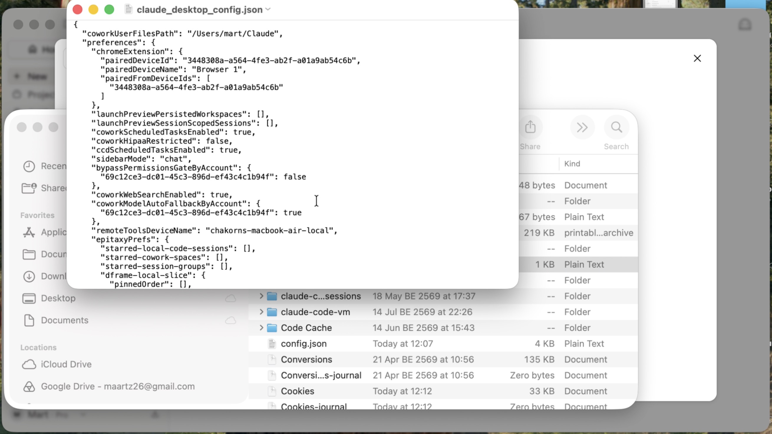Open Finder's Search magnifier icon
772x434 pixels.
click(616, 127)
